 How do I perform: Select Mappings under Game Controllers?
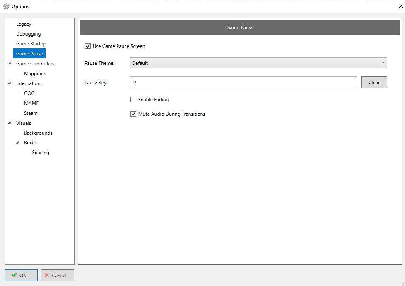[35, 74]
